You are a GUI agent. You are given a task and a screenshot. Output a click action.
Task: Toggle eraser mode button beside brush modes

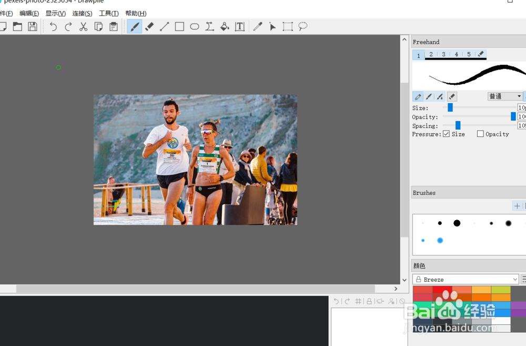click(x=452, y=97)
